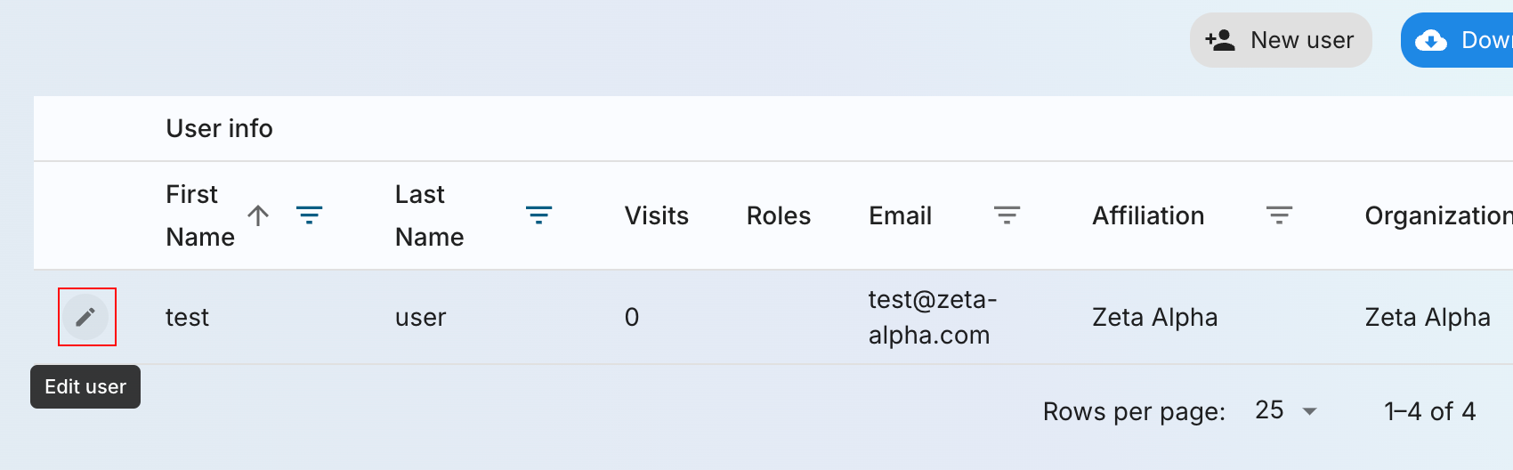Sort by the Visits column header
1513x470 pixels.
point(656,215)
